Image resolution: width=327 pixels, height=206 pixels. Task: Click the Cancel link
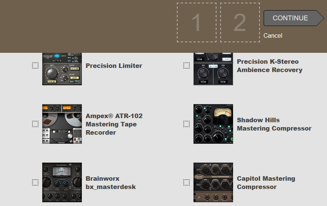tap(273, 35)
